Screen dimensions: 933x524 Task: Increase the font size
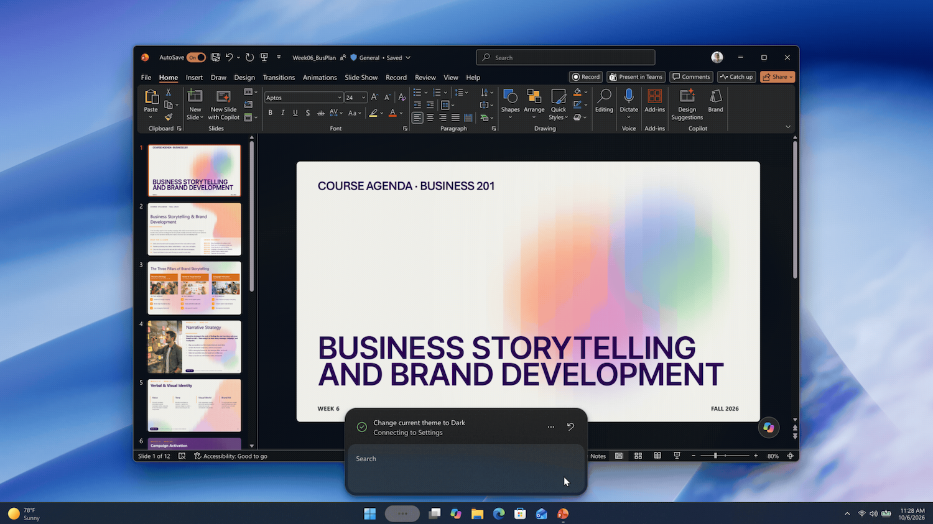(374, 97)
